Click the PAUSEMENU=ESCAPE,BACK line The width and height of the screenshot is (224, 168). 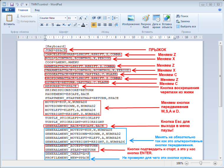(x=67, y=94)
